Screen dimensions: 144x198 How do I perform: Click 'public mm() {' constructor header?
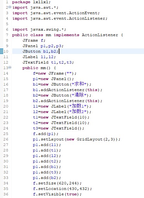39,68
